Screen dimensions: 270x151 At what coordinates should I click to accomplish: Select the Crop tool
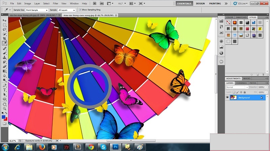point(5,38)
